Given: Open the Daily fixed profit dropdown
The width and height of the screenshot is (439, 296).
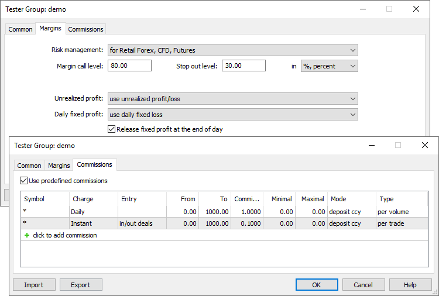Looking at the screenshot, I should 232,115.
